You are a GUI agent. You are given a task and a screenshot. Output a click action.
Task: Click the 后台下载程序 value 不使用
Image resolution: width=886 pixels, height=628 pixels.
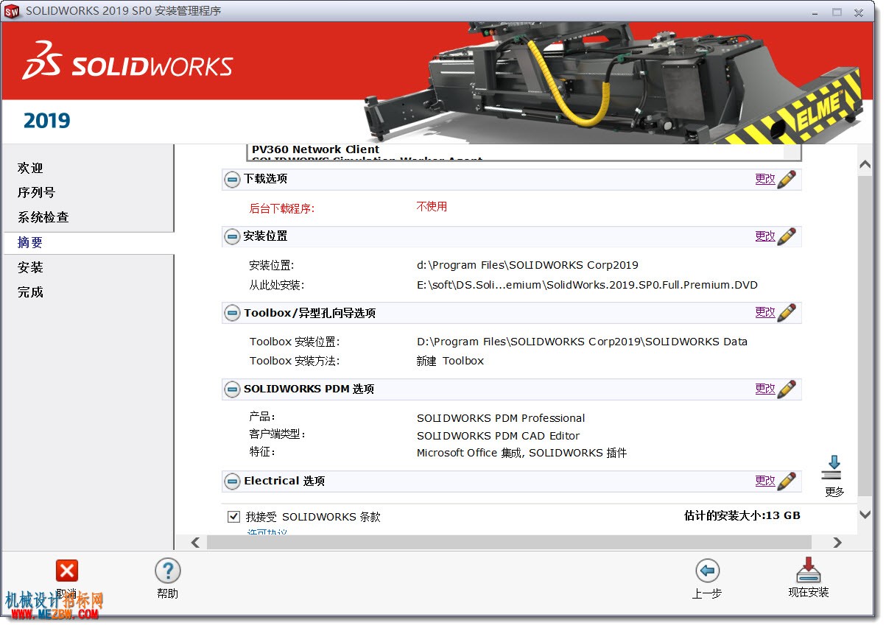point(432,207)
